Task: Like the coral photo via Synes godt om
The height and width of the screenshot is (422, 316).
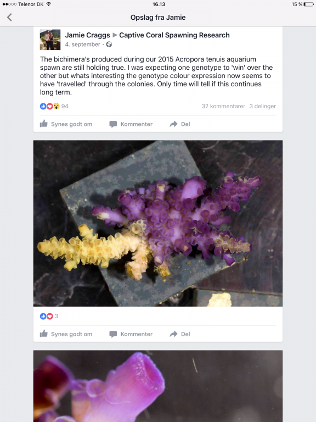Action: [66, 334]
